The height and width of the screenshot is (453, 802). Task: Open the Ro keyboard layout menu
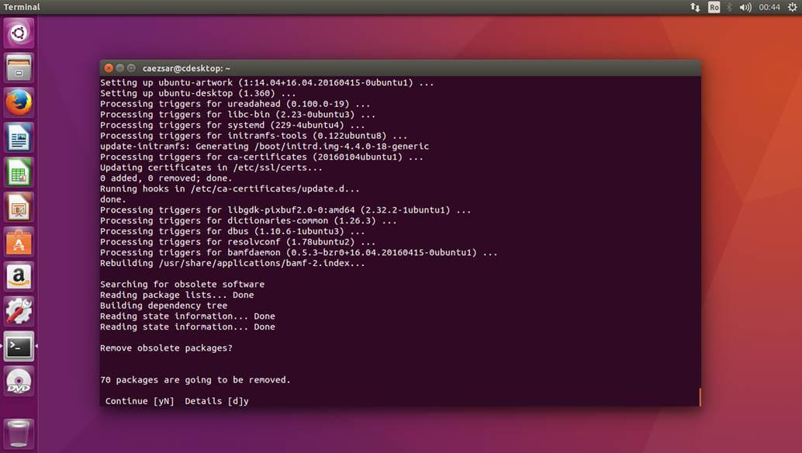[x=714, y=7]
